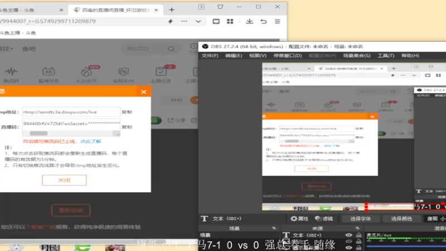Open the browser's three-dot more options
Image resolution: width=446 pixels, height=251 pixels.
click(x=184, y=21)
